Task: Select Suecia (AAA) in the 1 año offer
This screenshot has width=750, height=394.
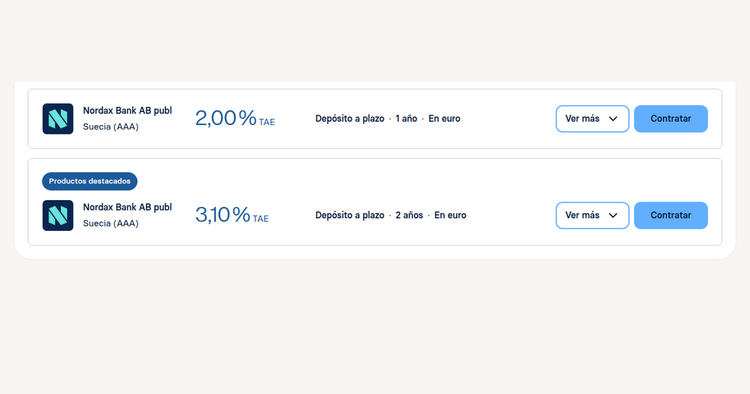Action: point(111,127)
